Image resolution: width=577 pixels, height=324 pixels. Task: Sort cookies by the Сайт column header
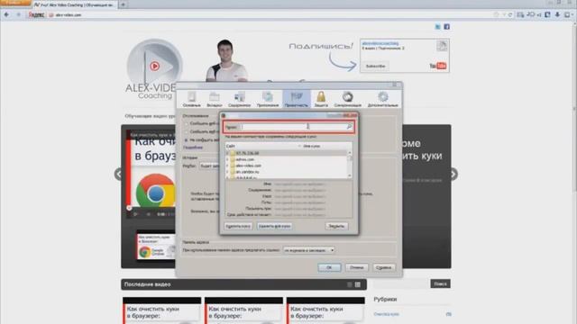tap(261, 146)
